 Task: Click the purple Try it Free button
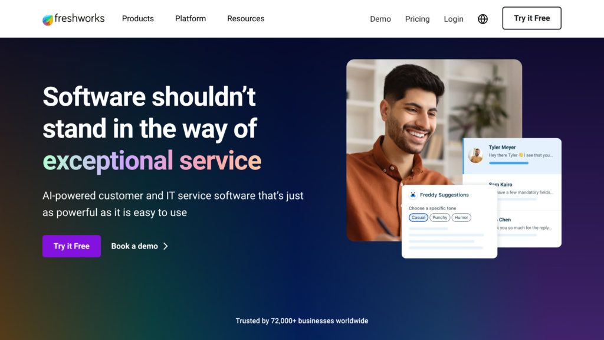71,246
